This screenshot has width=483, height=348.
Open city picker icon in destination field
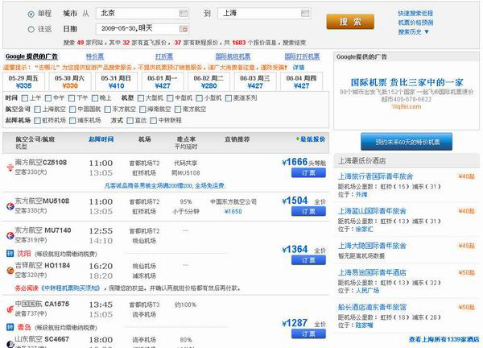tap(305, 13)
